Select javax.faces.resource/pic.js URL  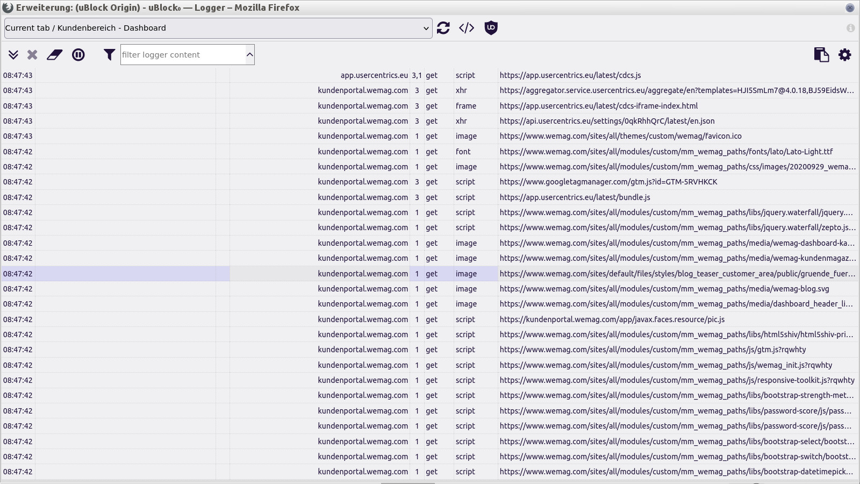(612, 319)
